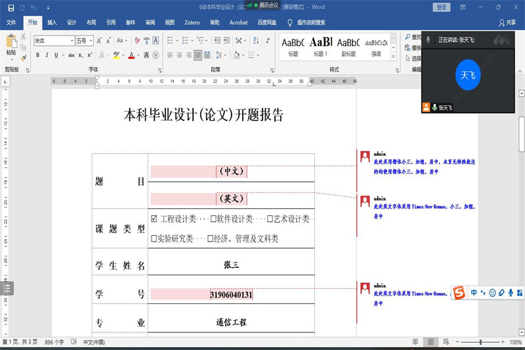Check the 软件设计类 checkbox
Screen dimensions: 525x350
[x=214, y=218]
